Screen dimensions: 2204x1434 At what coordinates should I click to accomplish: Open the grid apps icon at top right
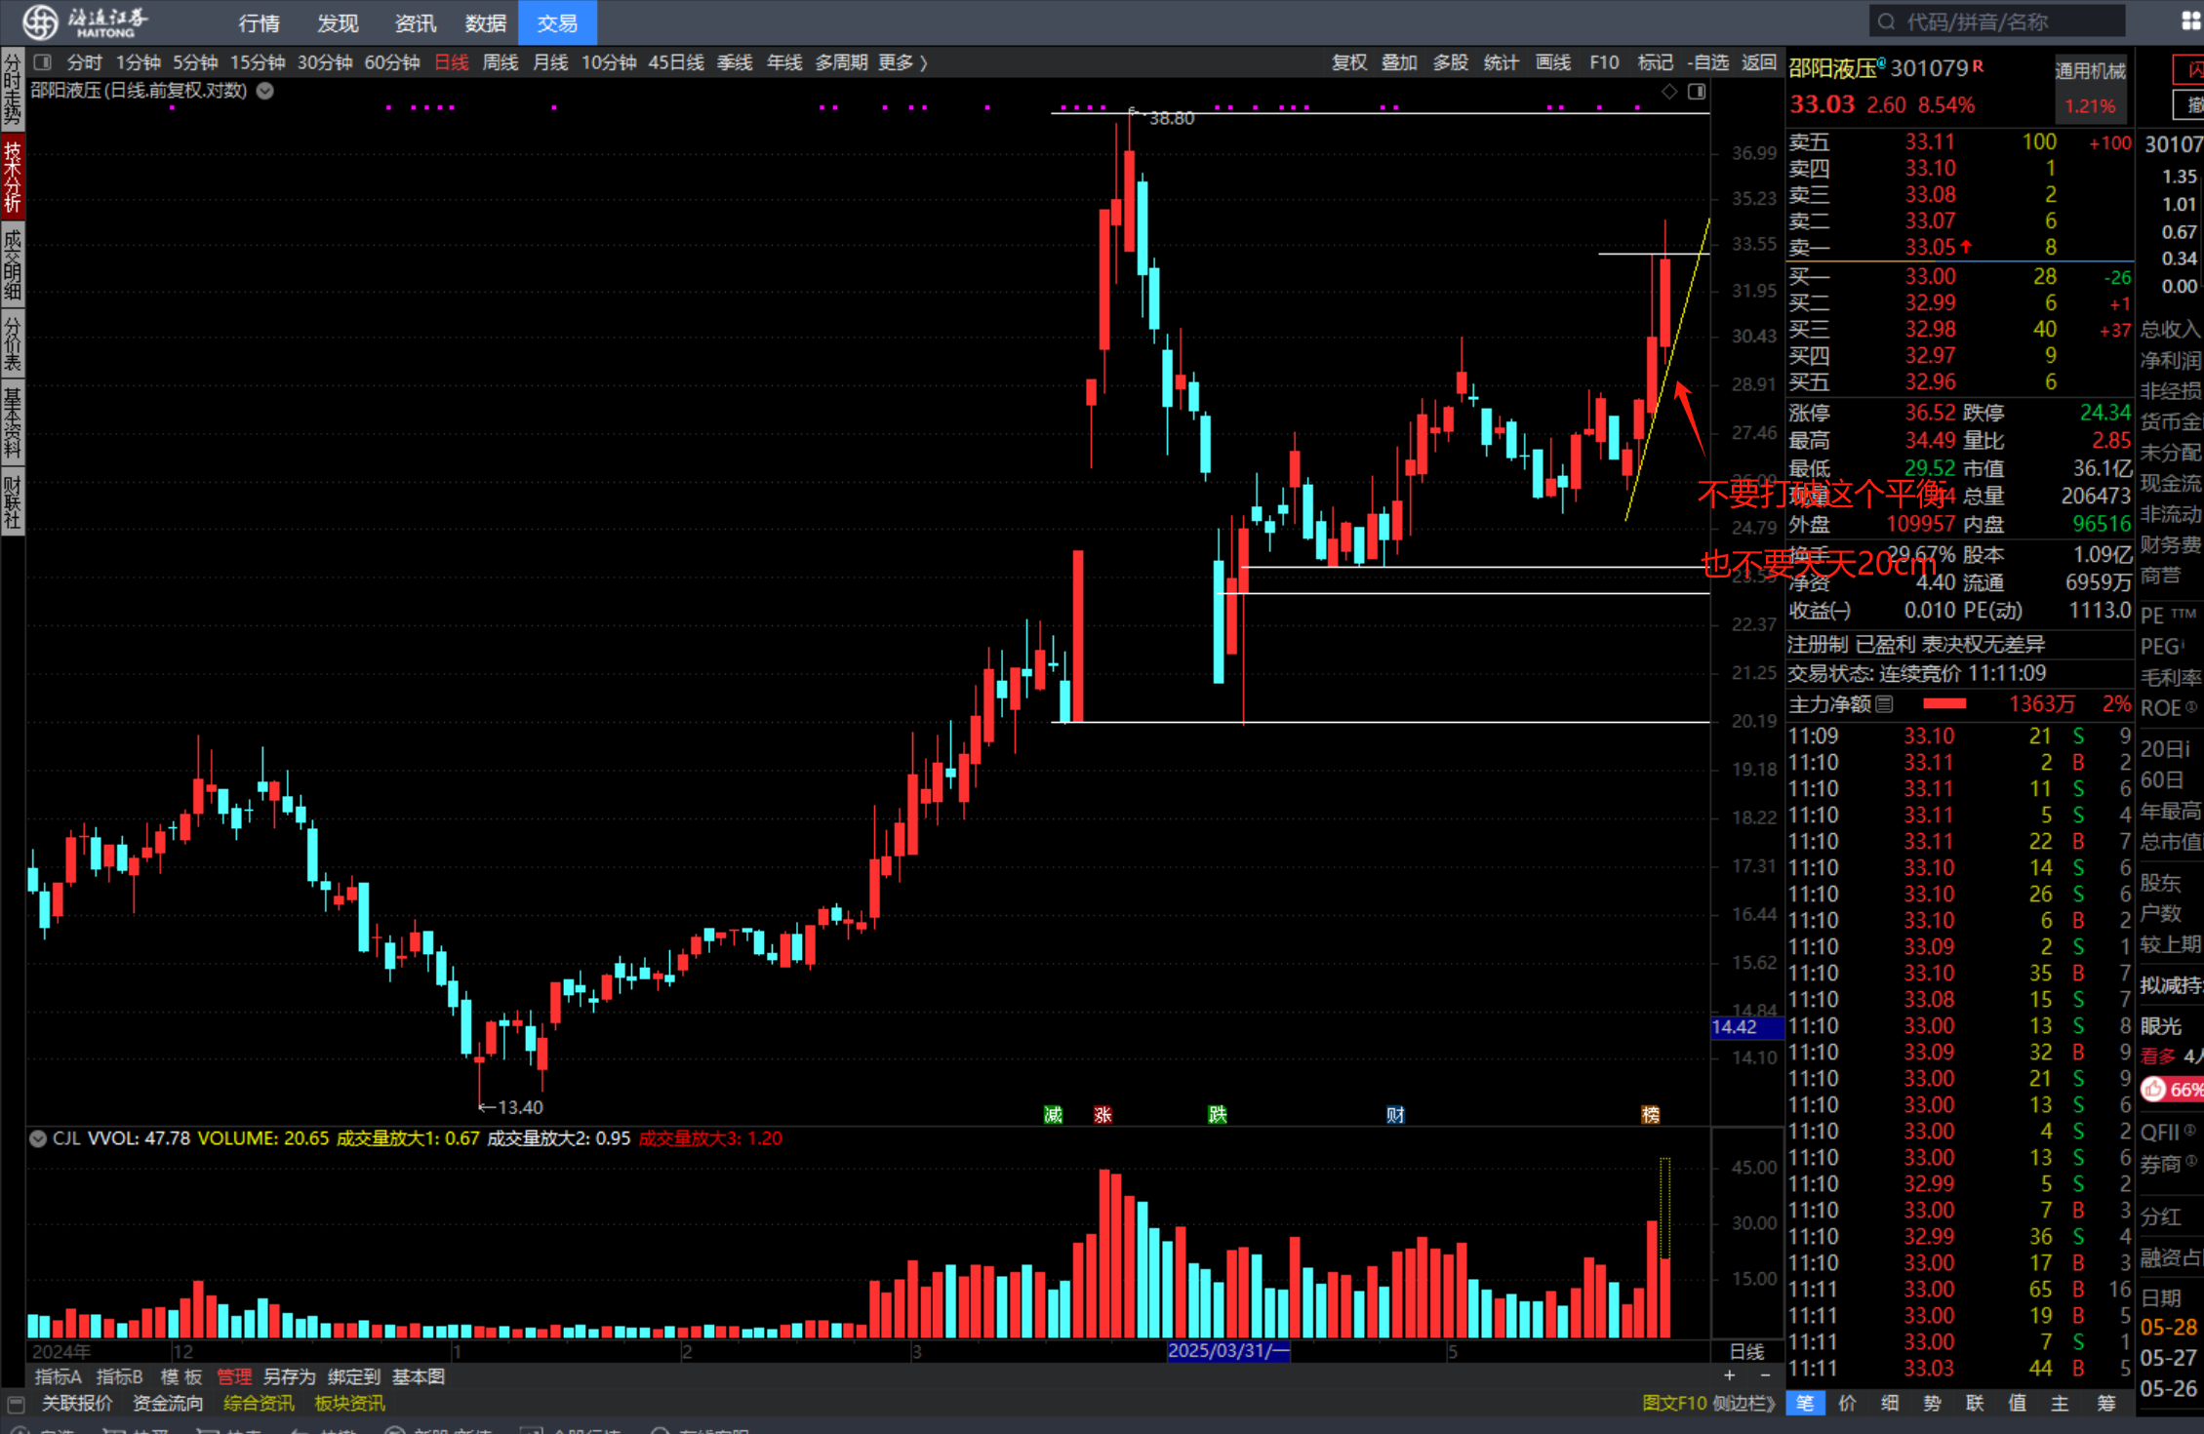(x=2190, y=21)
